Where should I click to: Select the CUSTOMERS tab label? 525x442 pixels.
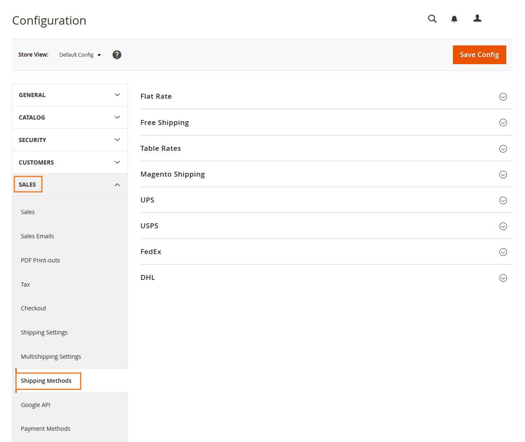[x=36, y=162]
